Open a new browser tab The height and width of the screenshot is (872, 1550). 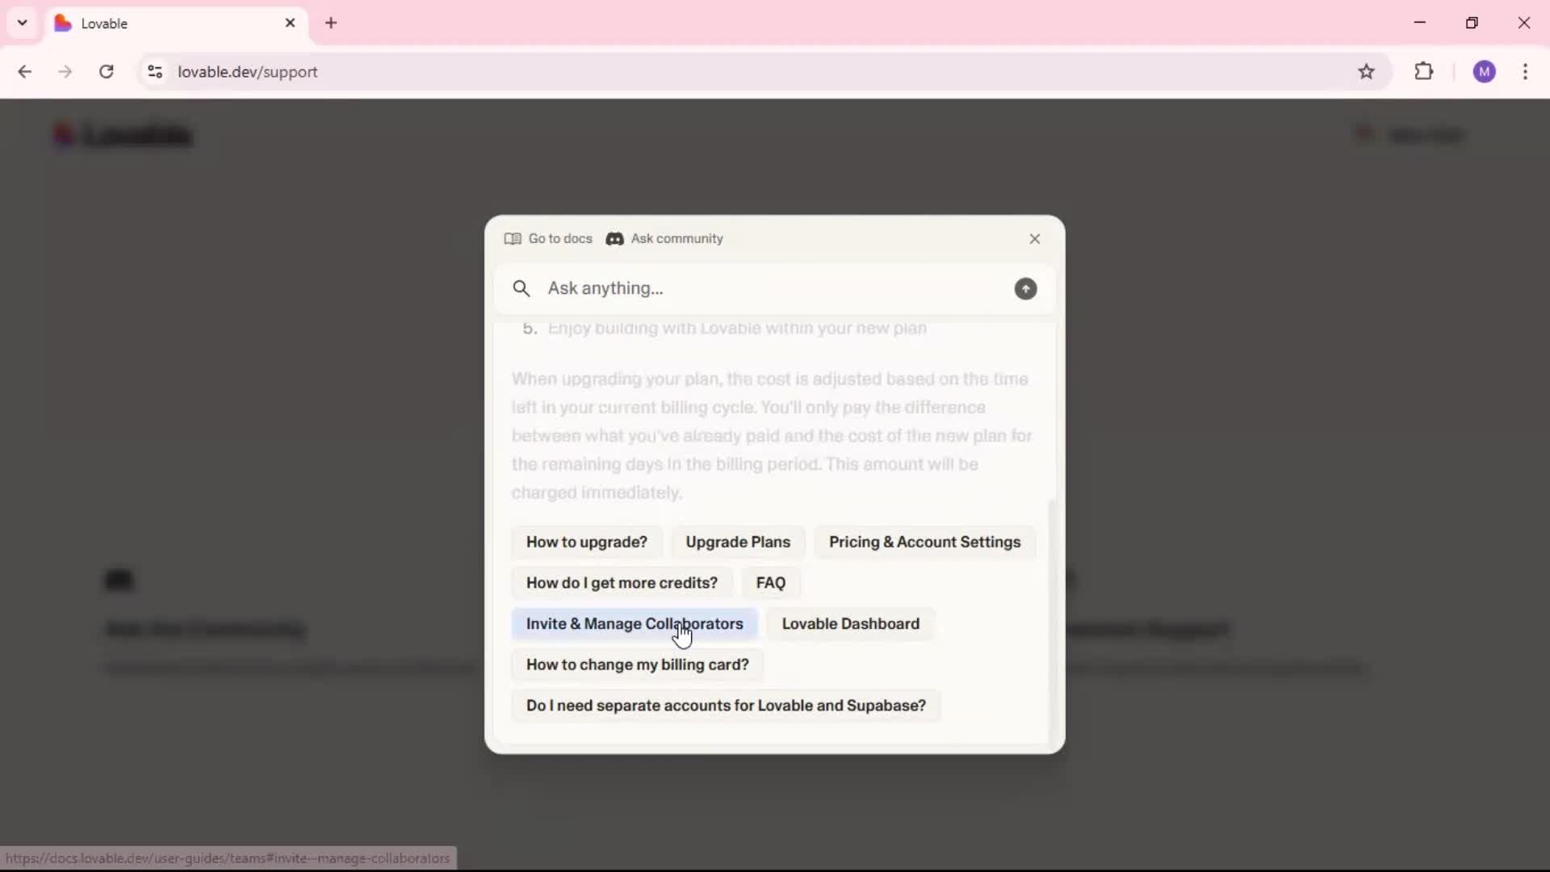[331, 23]
